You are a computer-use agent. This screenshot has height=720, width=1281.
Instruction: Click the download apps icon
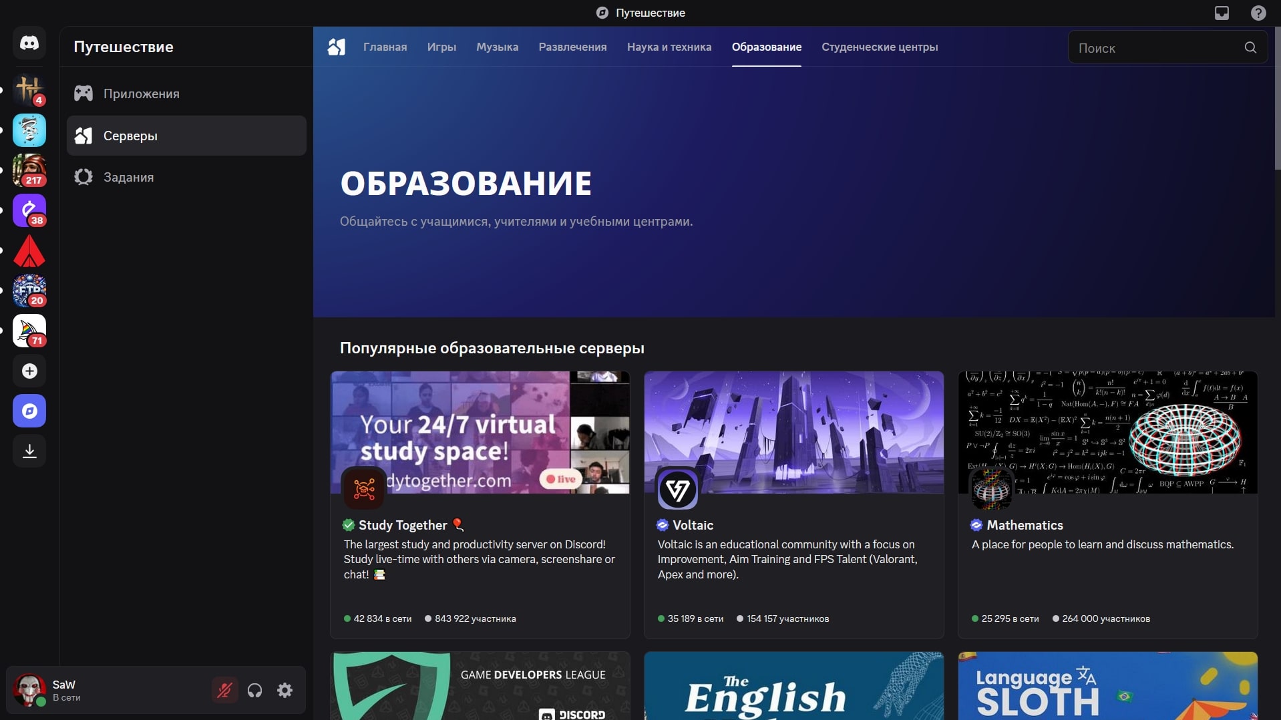click(29, 451)
